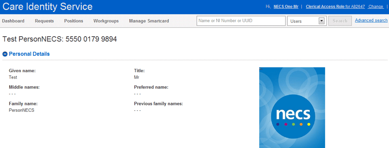Open the Dashboard menu item

click(13, 21)
